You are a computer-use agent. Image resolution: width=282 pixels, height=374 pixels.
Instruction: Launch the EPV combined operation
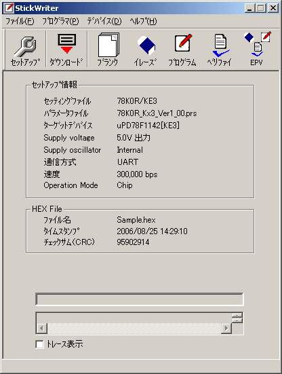click(x=257, y=50)
